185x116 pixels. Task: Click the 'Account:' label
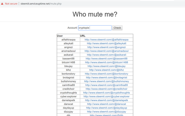point(72,28)
